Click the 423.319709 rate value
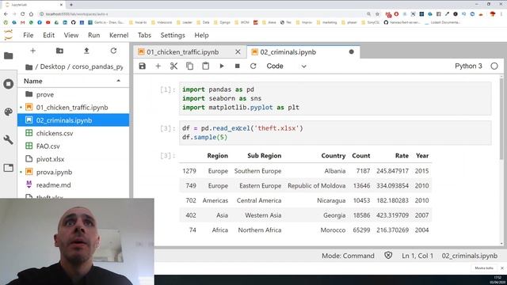The width and height of the screenshot is (507, 285). pos(392,215)
